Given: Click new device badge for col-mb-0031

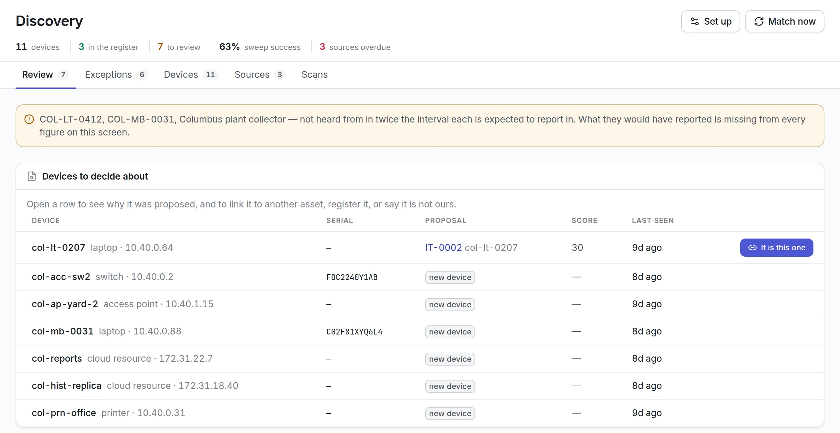Looking at the screenshot, I should pos(450,332).
